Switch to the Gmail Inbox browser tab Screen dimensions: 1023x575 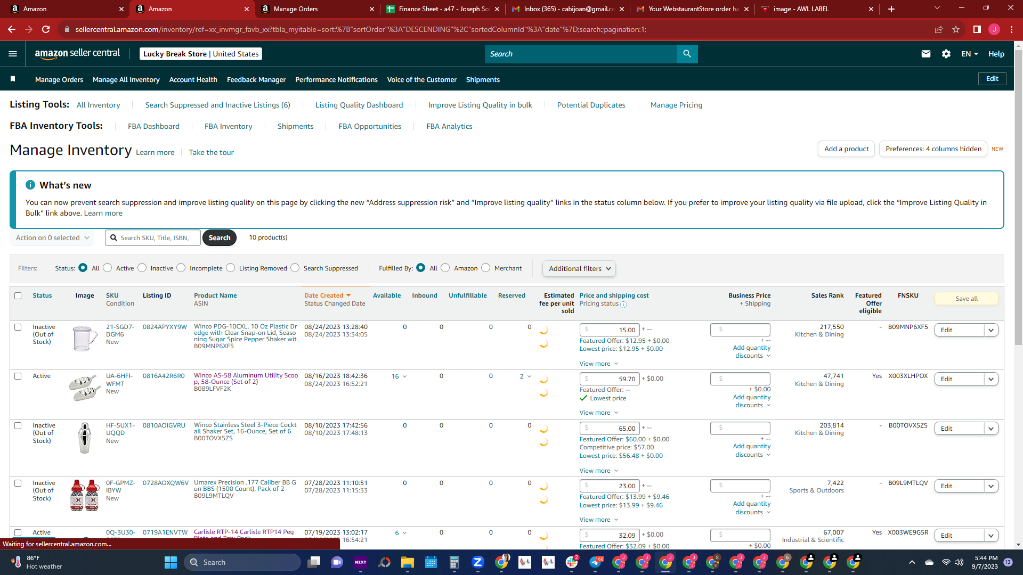[567, 9]
